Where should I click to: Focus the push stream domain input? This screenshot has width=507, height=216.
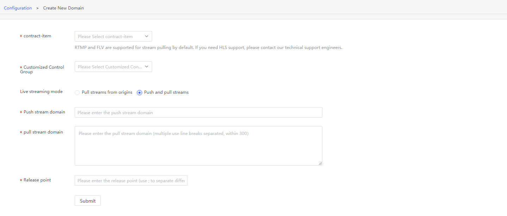pyautogui.click(x=198, y=112)
